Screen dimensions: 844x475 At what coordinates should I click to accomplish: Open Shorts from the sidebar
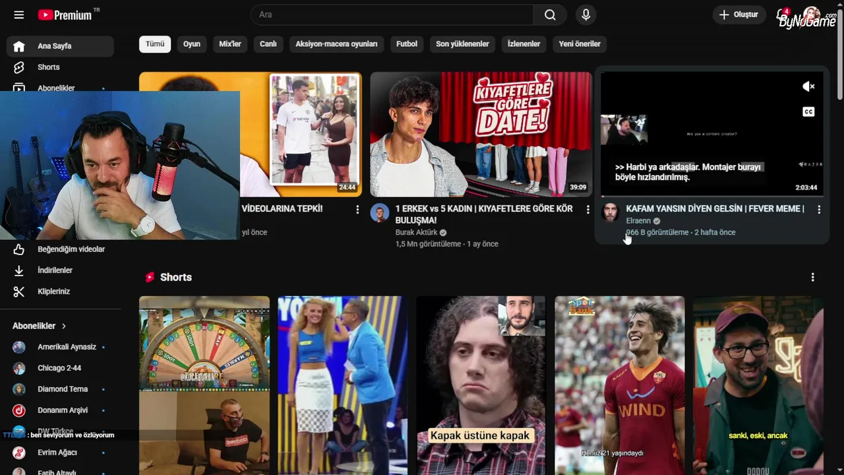coord(60,67)
